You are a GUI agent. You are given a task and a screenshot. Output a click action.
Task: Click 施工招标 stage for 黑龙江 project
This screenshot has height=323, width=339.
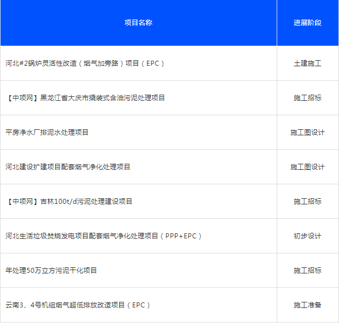[x=307, y=98]
